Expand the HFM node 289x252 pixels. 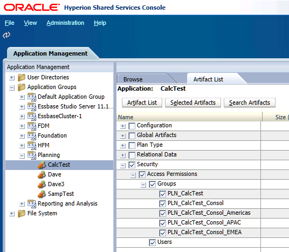(22, 146)
